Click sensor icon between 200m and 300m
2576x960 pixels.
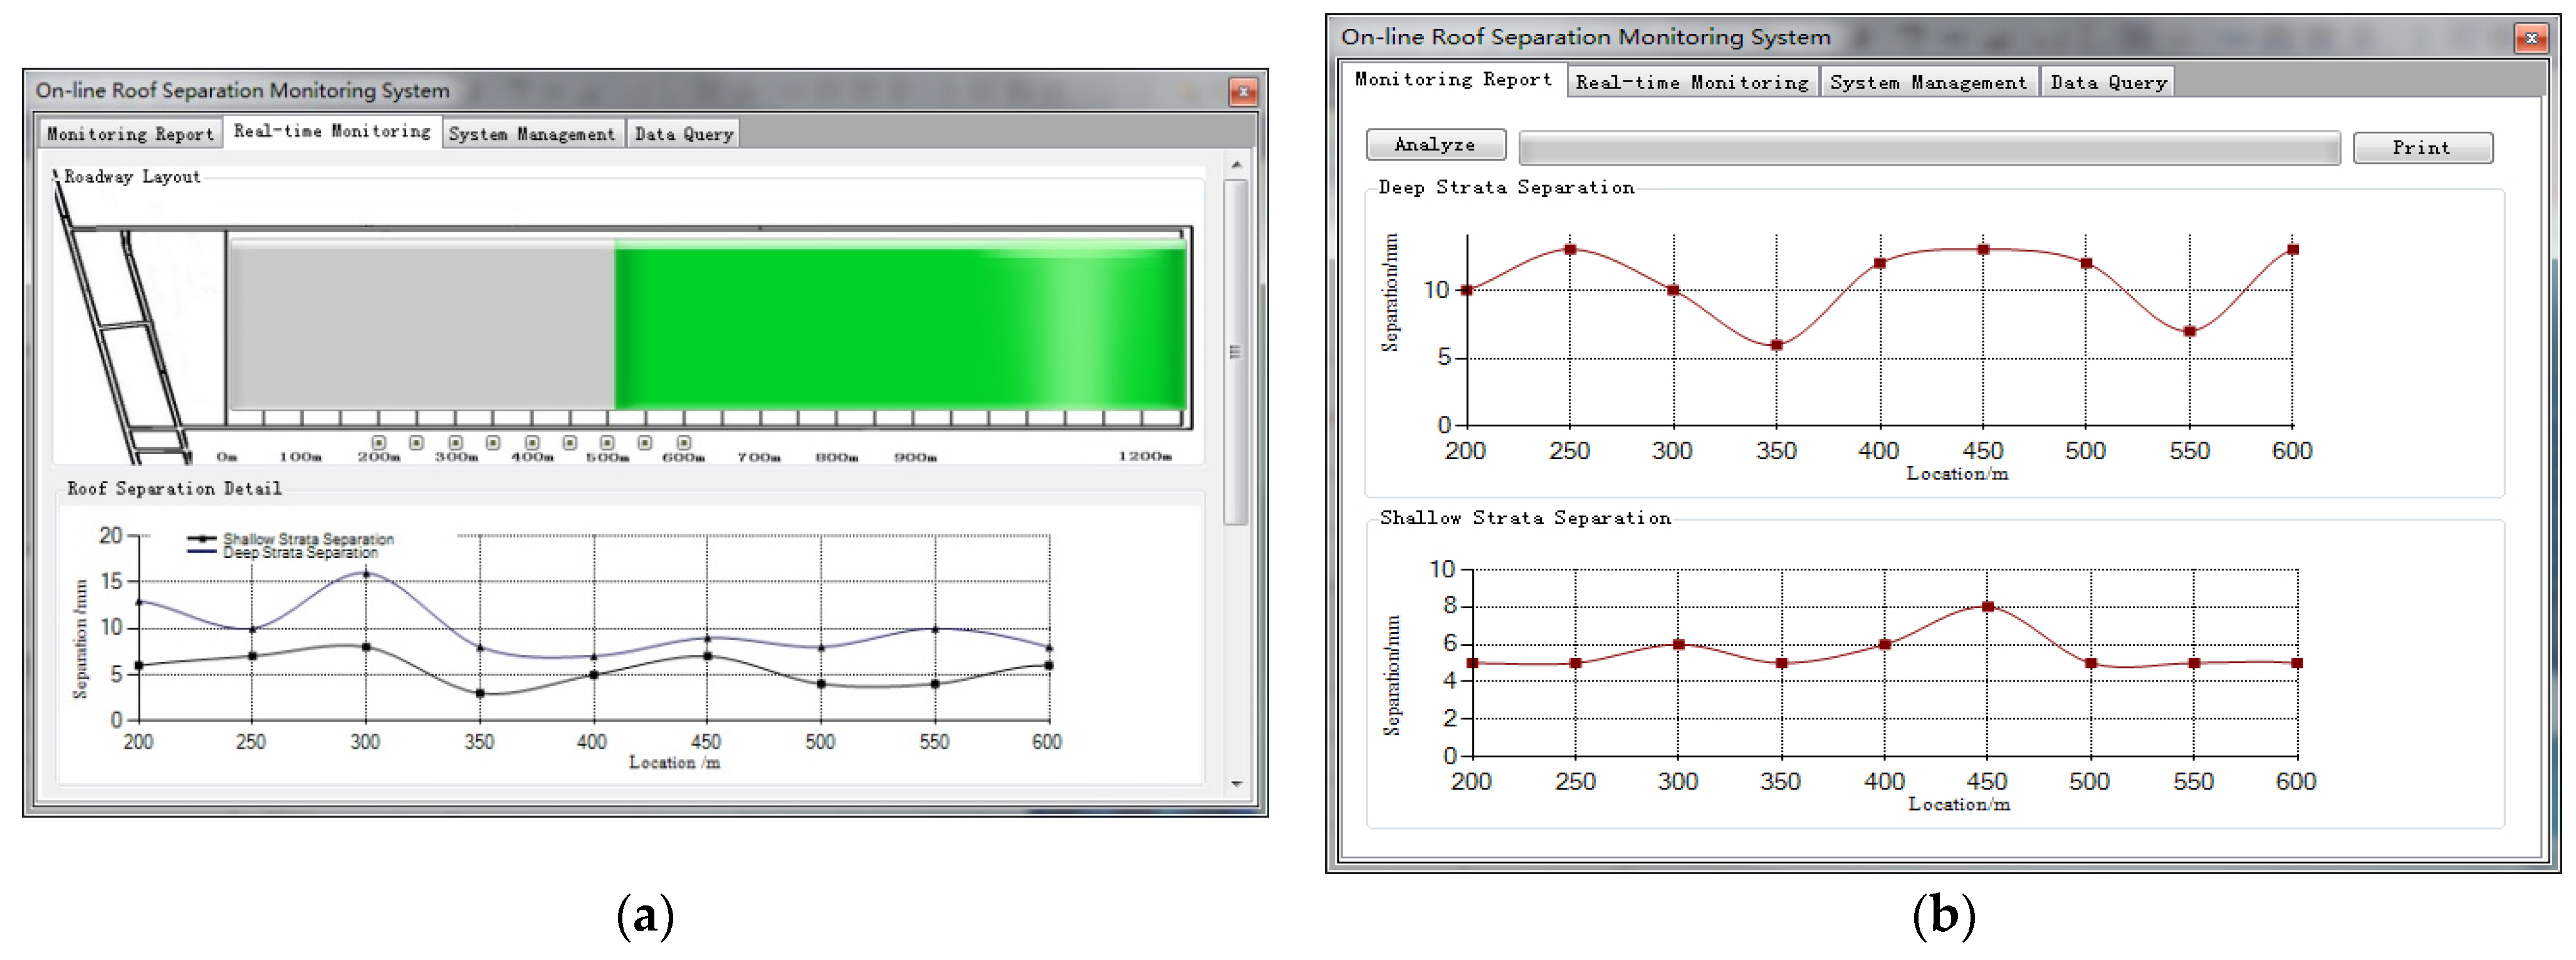417,442
